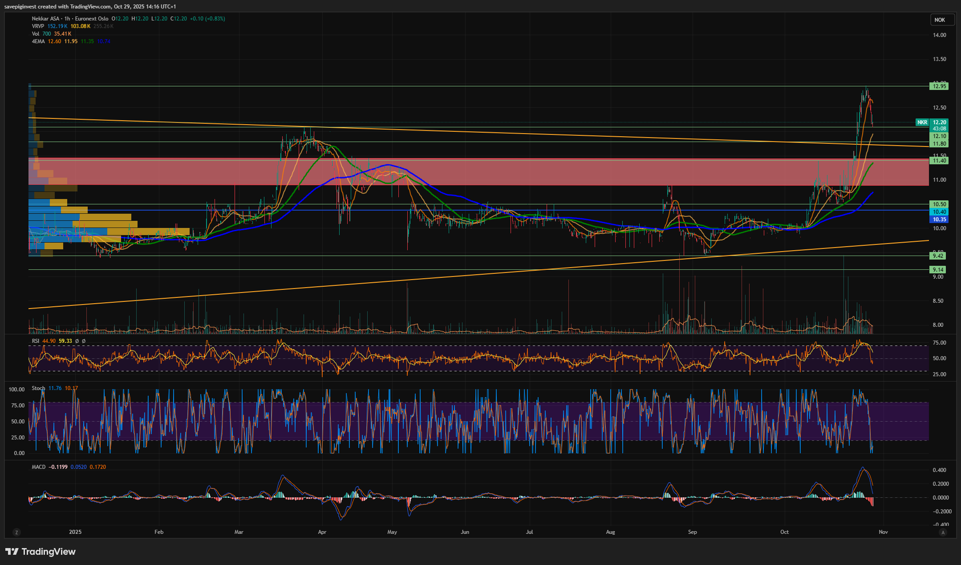The width and height of the screenshot is (961, 565).
Task: Click the 10.50 price level label
Action: coord(939,204)
